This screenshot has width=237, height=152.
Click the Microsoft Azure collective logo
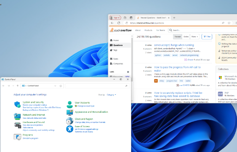tap(220, 78)
